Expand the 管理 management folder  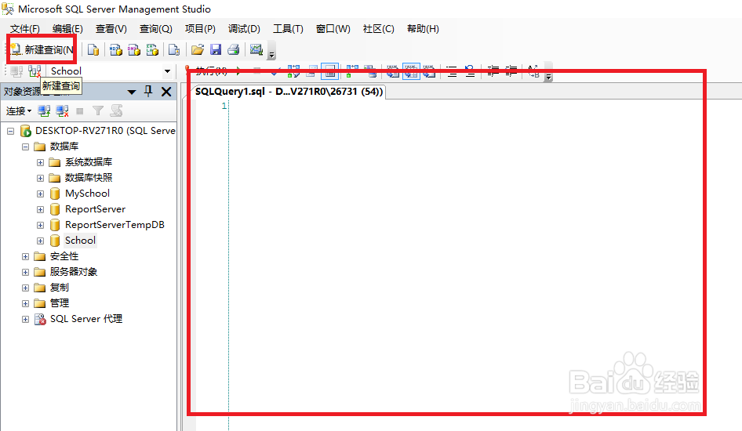click(x=26, y=303)
